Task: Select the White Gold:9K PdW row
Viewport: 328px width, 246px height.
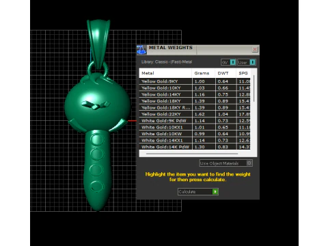Action: [195, 121]
